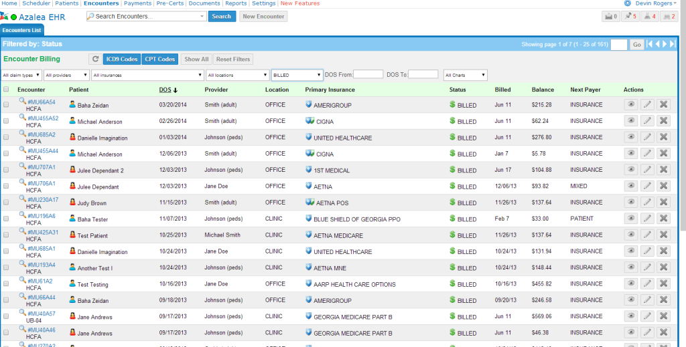Delete the Baha Zeidan 03/20/2014 encounter
The width and height of the screenshot is (686, 347).
pyautogui.click(x=663, y=105)
